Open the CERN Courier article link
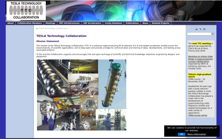The height and width of the screenshot is (139, 222). (x=198, y=115)
